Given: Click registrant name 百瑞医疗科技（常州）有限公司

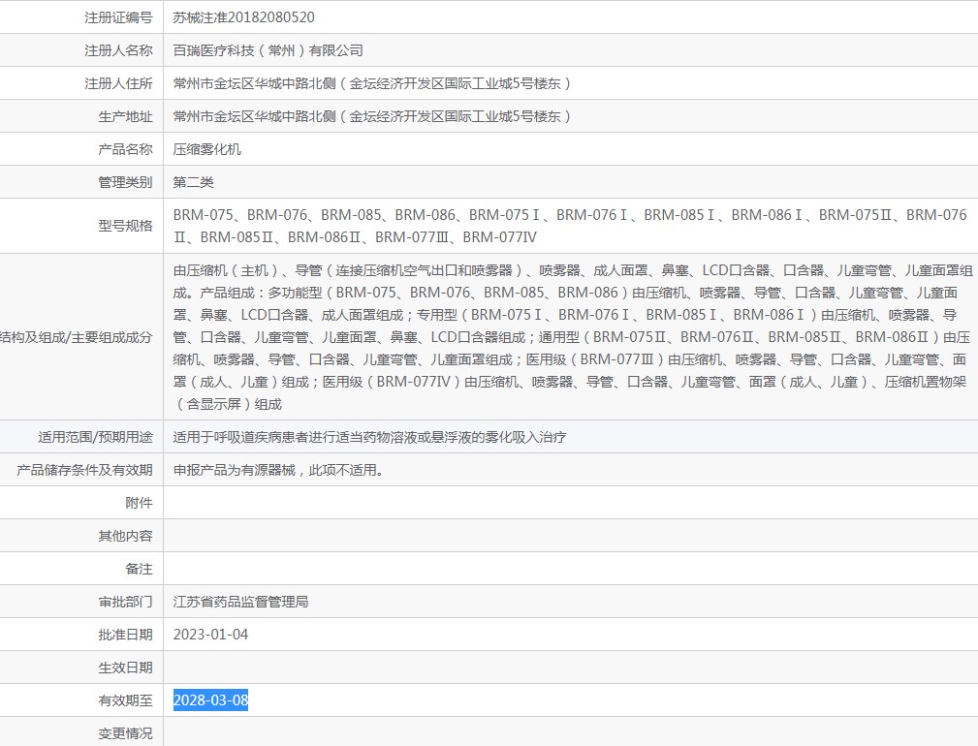Looking at the screenshot, I should point(268,50).
